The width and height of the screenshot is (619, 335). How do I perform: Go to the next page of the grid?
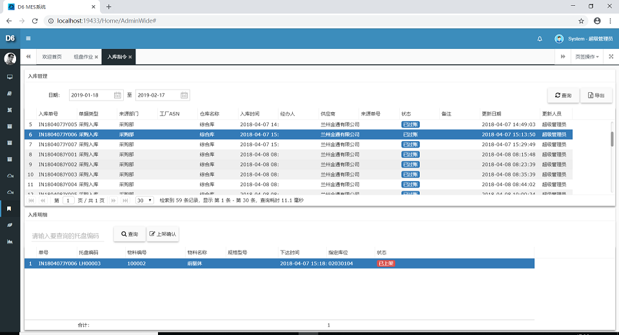(113, 200)
